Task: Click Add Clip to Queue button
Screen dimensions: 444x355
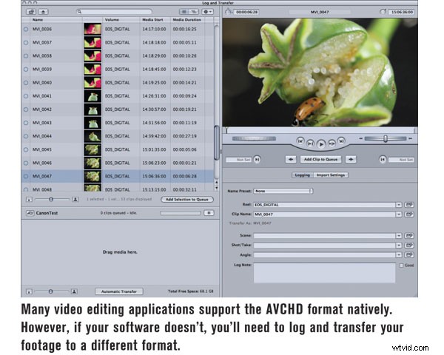Action: coord(321,160)
